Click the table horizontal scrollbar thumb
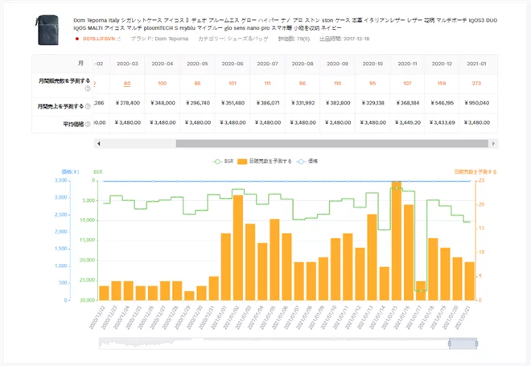Image resolution: width=531 pixels, height=366 pixels. coord(330,143)
